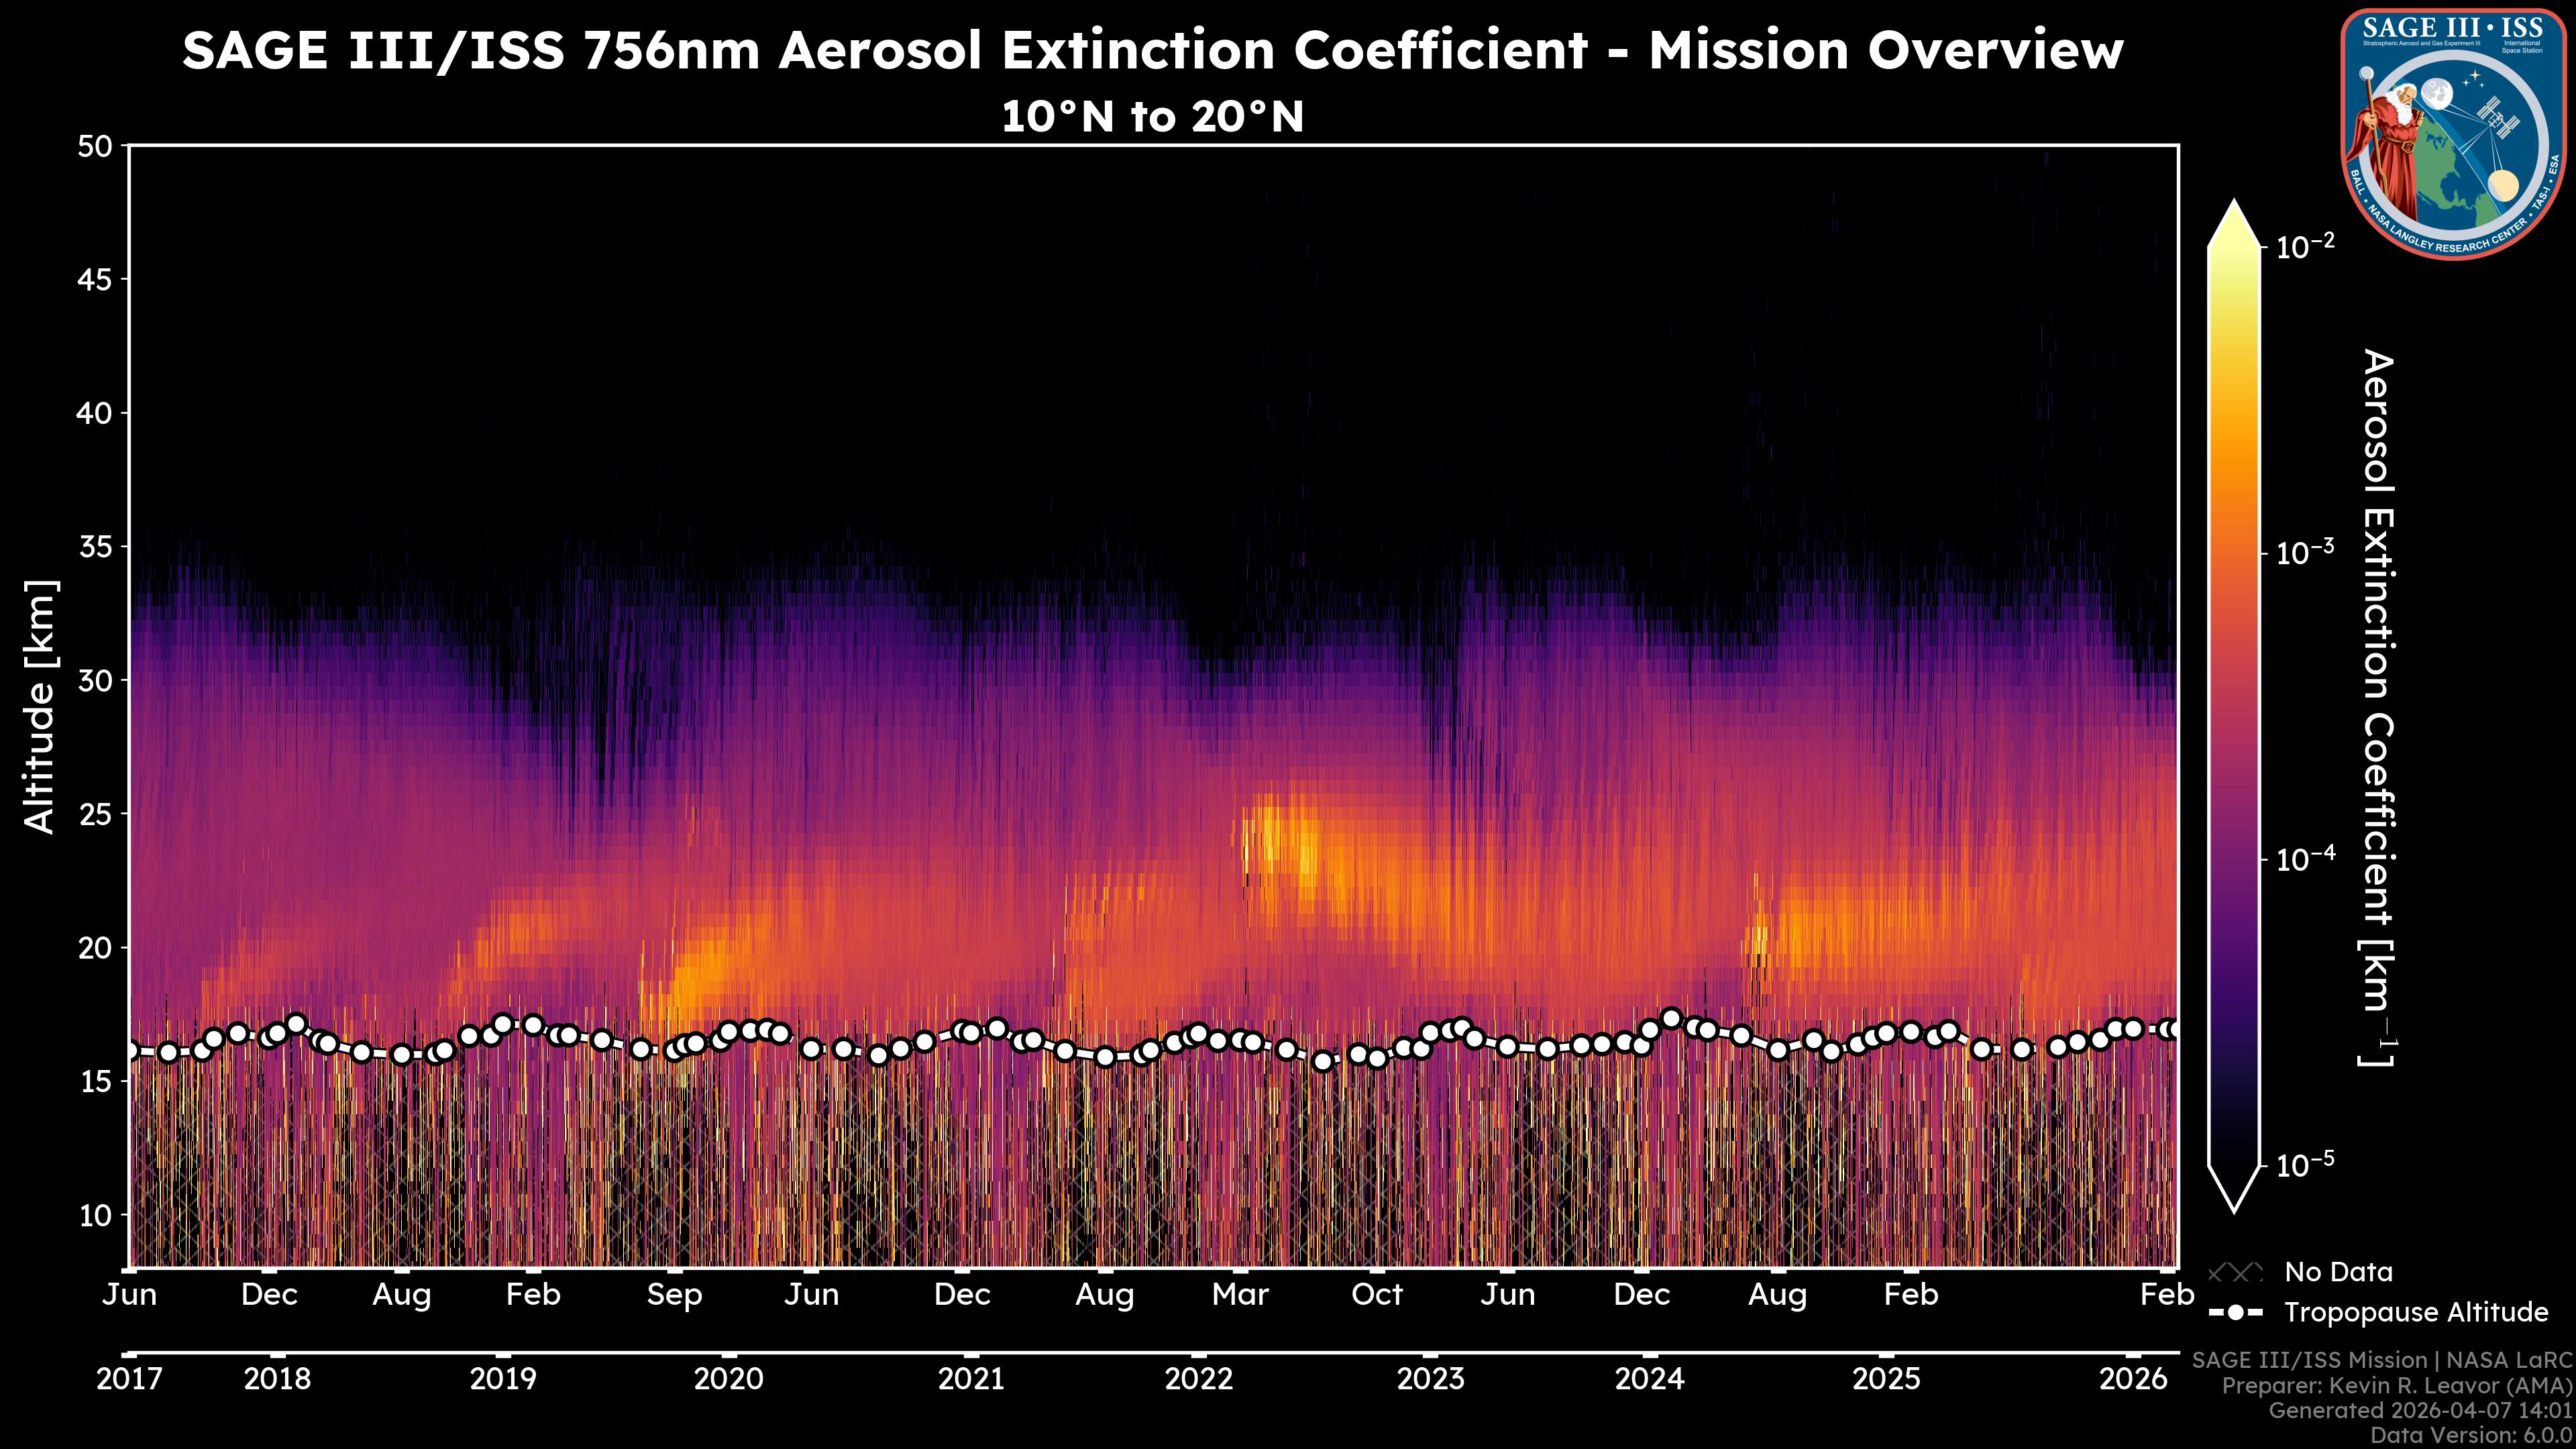Screen dimensions: 2576x1449
Task: Click the Sep month tick label
Action: [675, 1295]
